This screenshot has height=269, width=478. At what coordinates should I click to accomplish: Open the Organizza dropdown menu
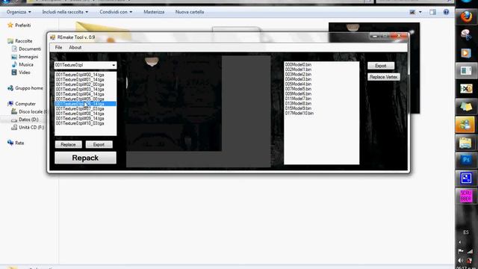19,12
